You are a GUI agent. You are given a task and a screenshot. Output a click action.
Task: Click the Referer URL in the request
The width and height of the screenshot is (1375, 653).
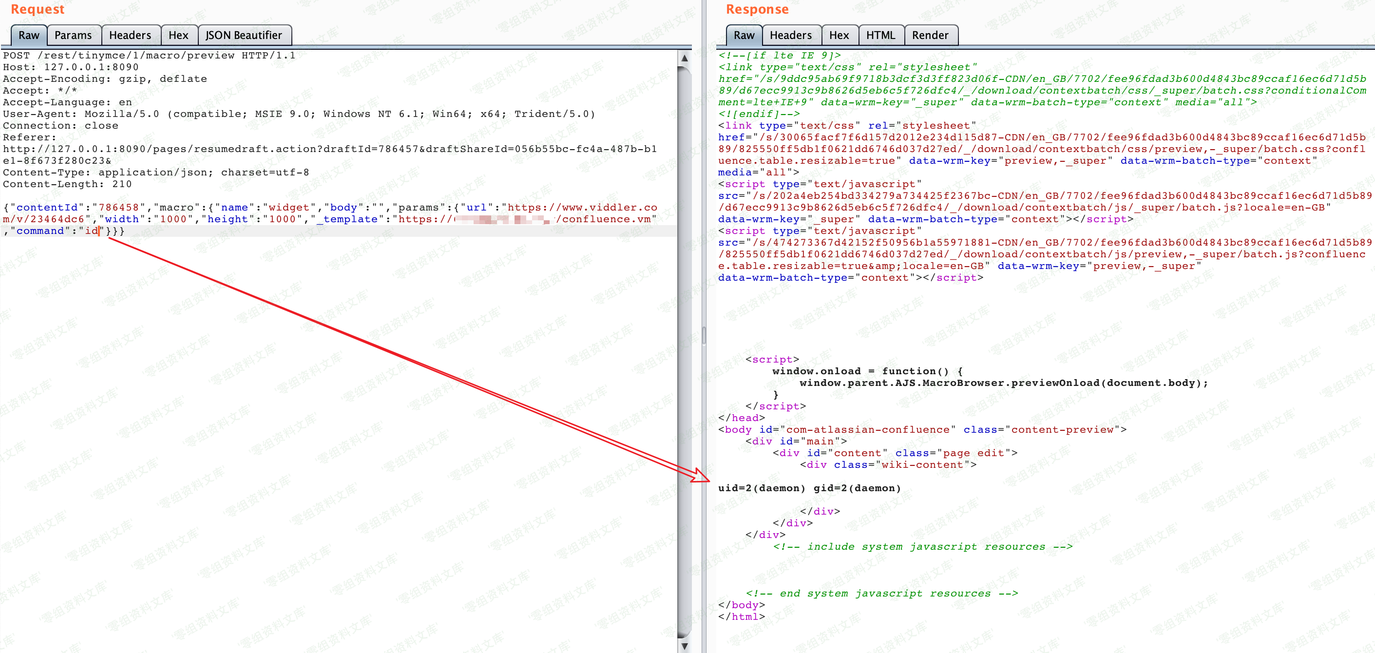tap(329, 149)
